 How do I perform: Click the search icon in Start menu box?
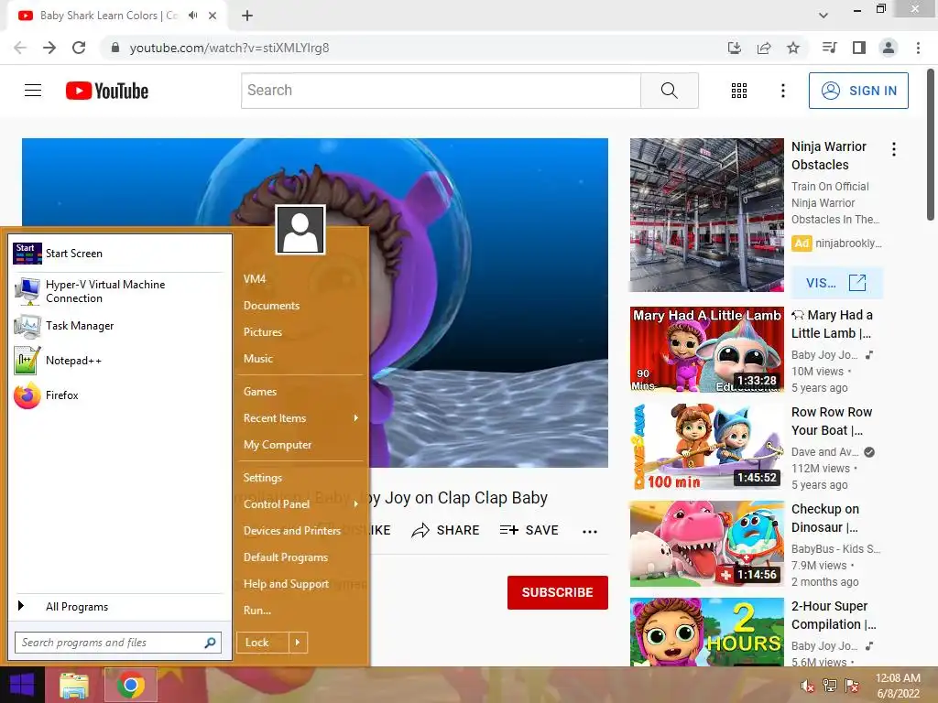[x=210, y=643]
